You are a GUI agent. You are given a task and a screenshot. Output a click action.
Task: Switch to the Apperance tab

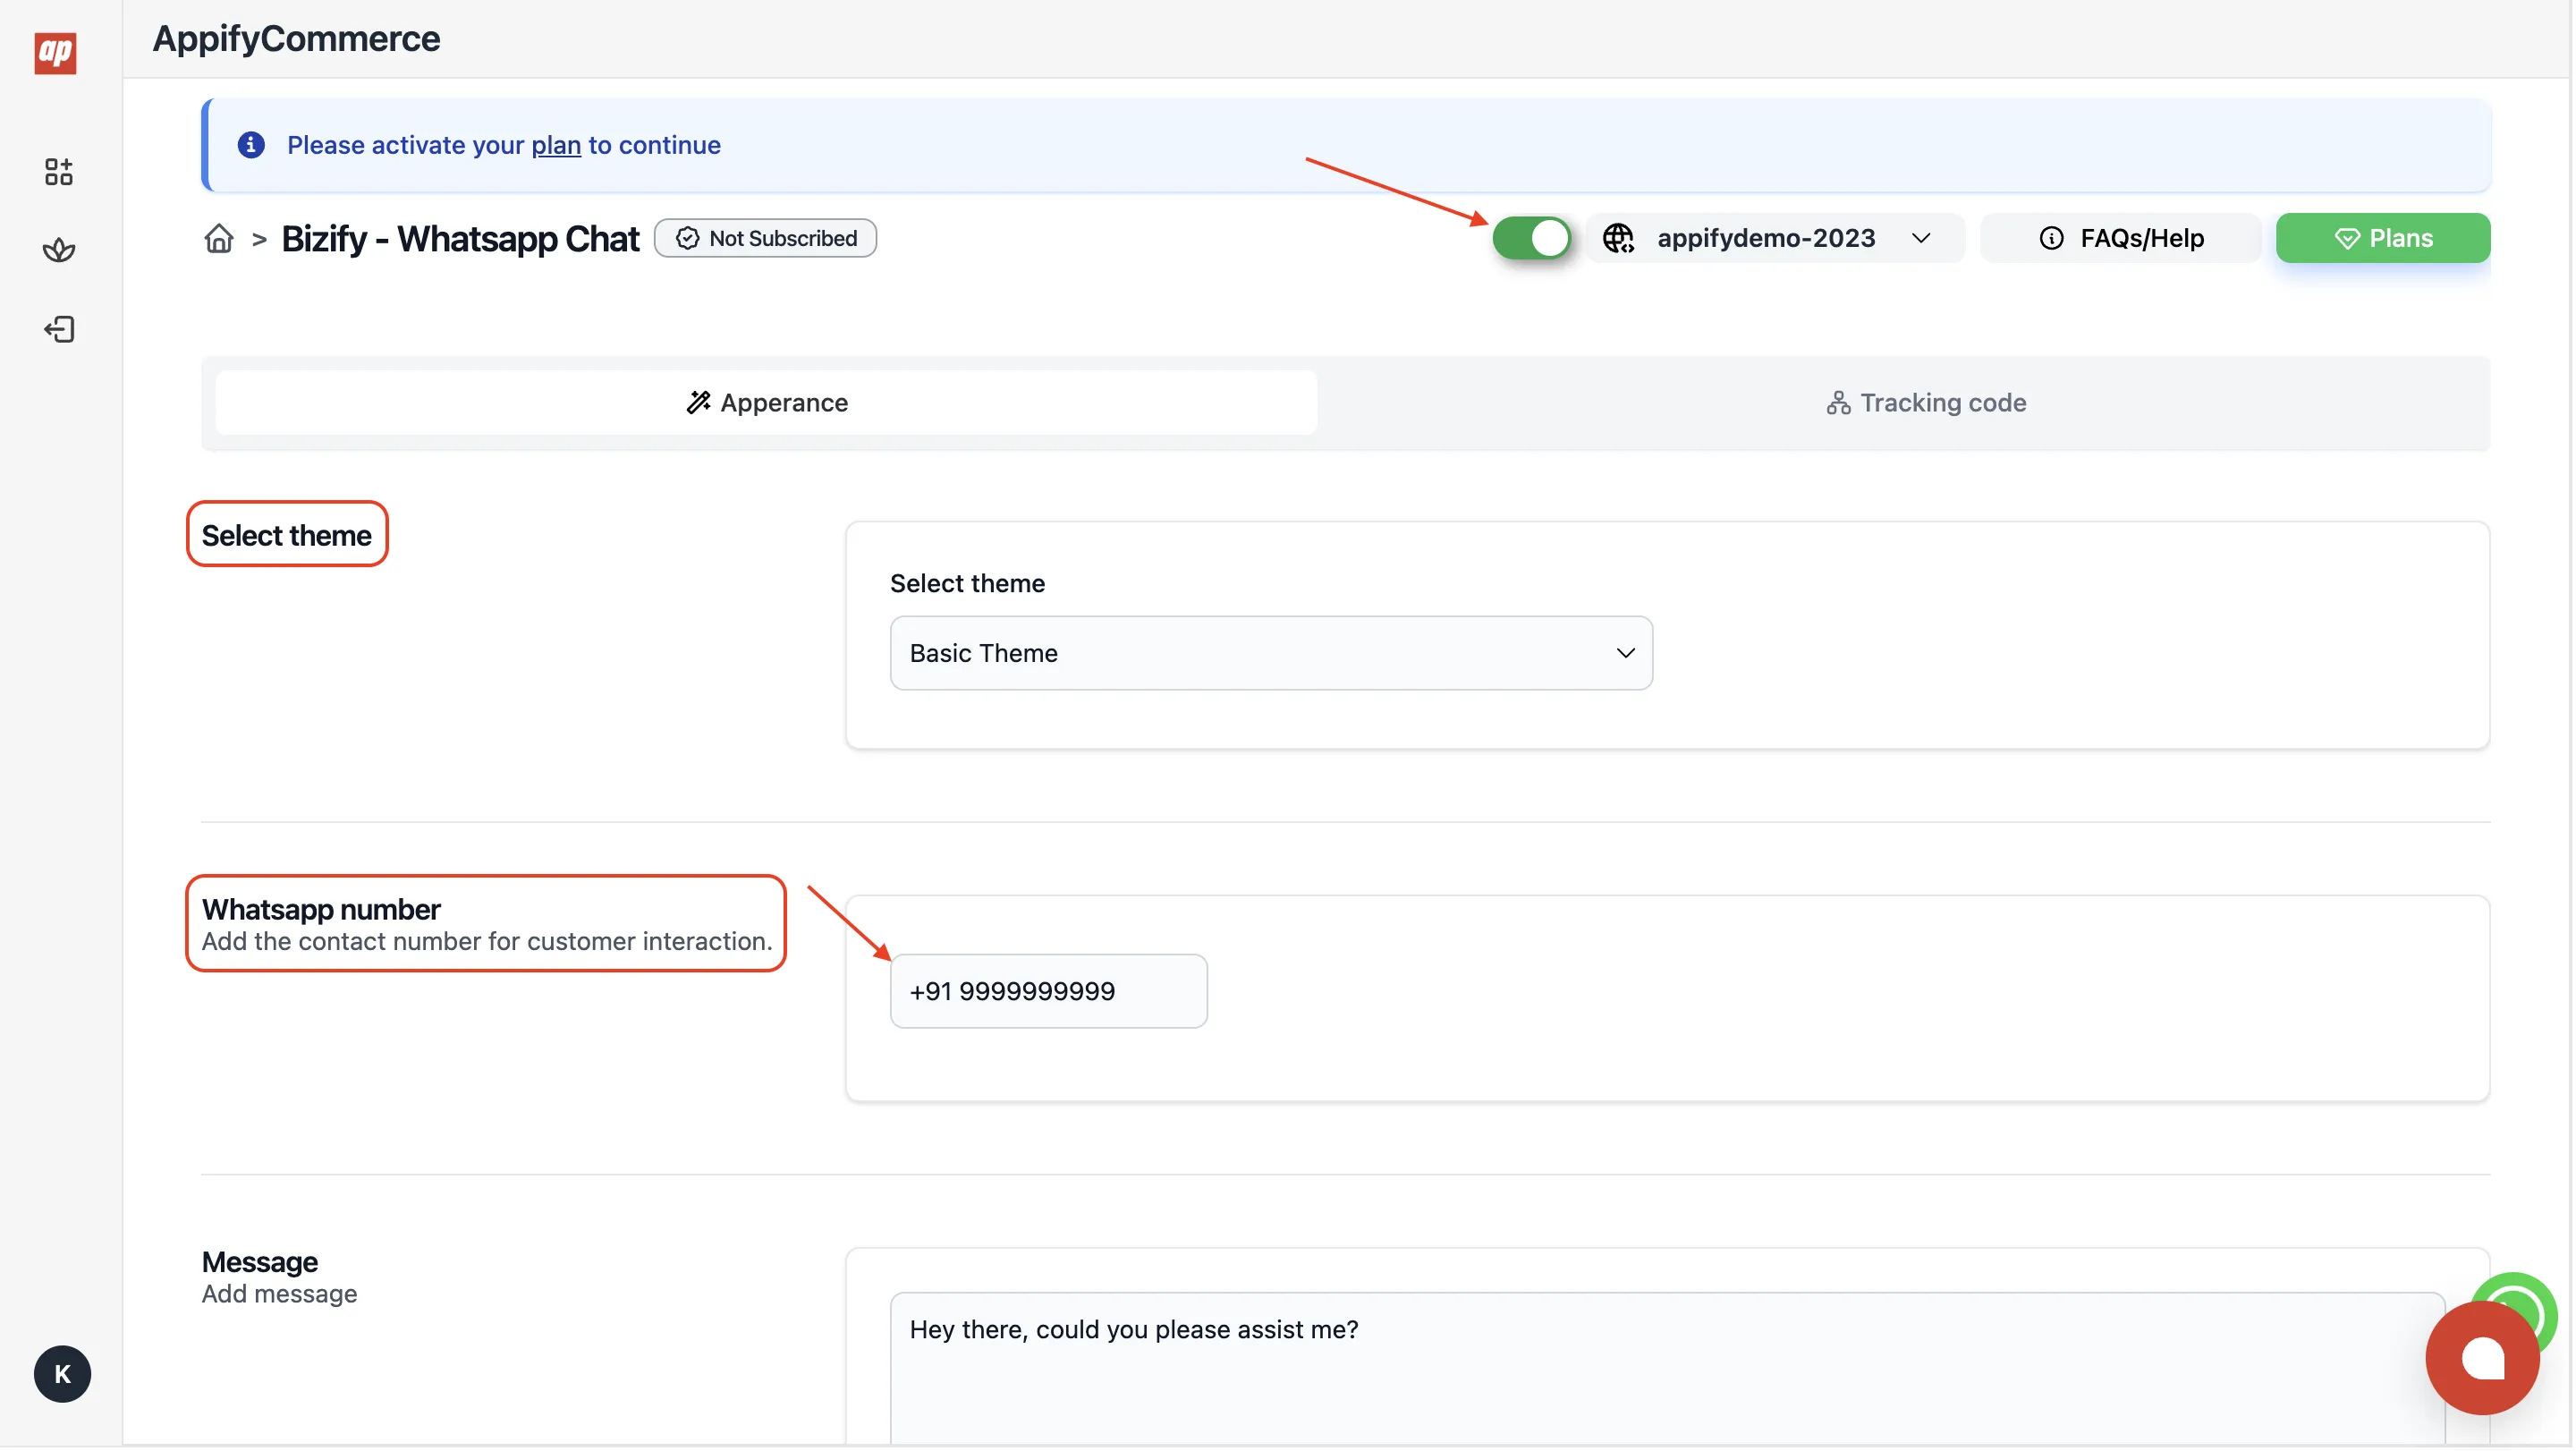pyautogui.click(x=767, y=403)
